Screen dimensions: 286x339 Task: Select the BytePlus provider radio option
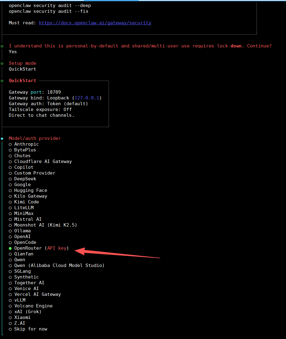tap(22, 150)
